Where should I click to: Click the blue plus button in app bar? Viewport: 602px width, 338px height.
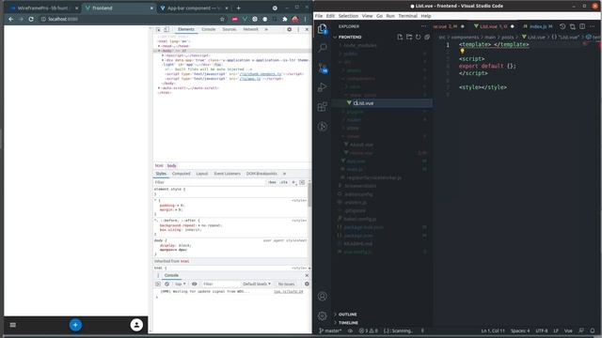(x=75, y=325)
